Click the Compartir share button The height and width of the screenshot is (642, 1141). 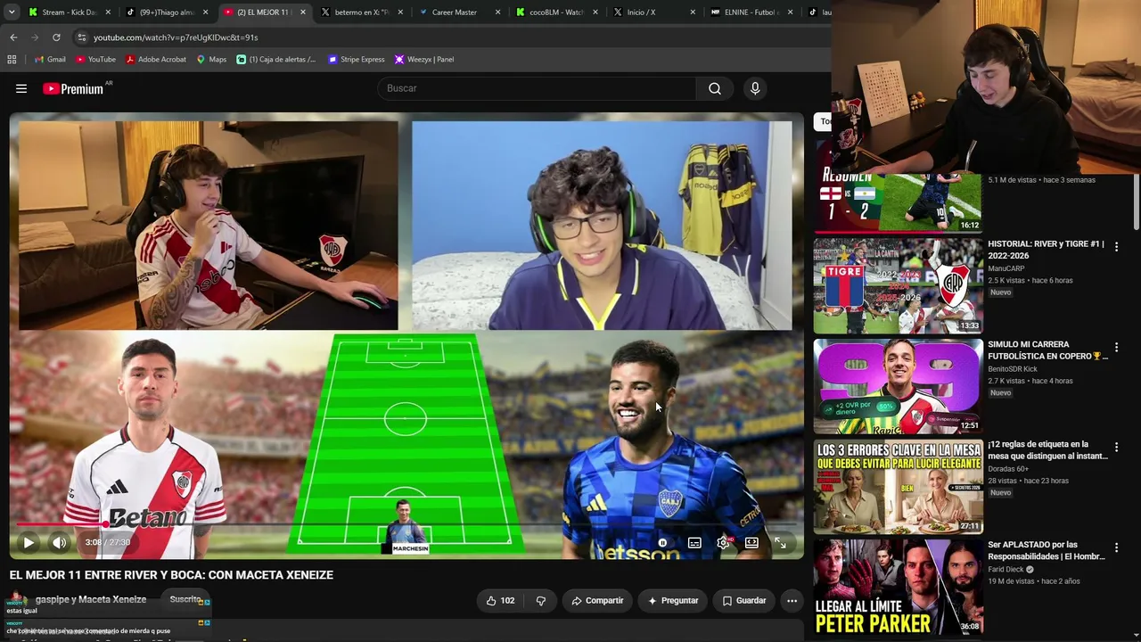point(597,601)
